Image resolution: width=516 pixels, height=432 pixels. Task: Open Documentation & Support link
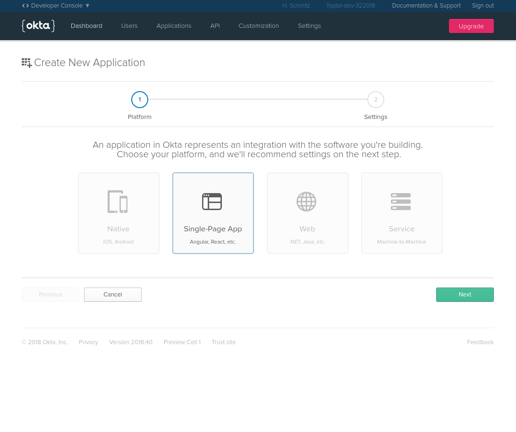[426, 6]
